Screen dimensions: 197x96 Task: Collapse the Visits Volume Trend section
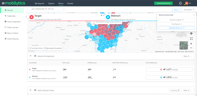pyautogui.click(x=30, y=90)
